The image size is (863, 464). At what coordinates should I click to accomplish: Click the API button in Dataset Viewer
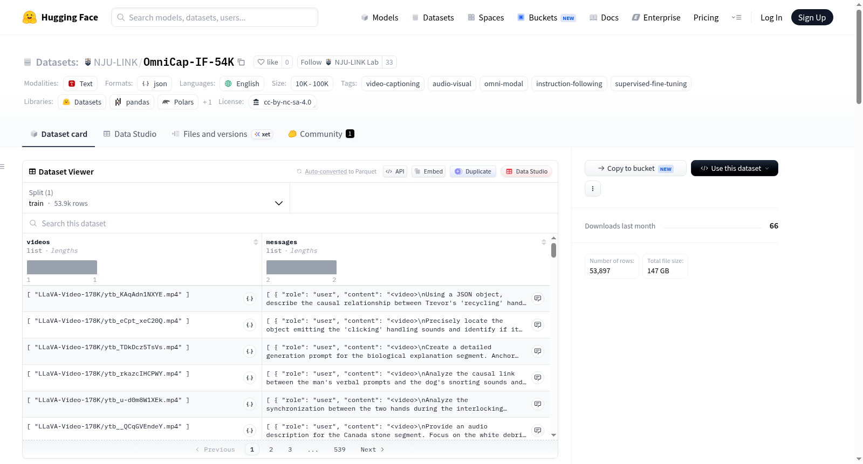tap(395, 171)
